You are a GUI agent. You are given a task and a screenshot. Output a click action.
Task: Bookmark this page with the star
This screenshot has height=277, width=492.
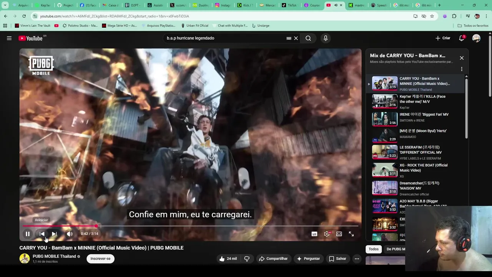(x=432, y=16)
